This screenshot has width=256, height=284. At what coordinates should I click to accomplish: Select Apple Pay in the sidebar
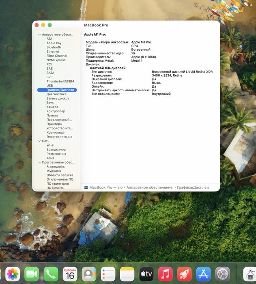point(54,43)
